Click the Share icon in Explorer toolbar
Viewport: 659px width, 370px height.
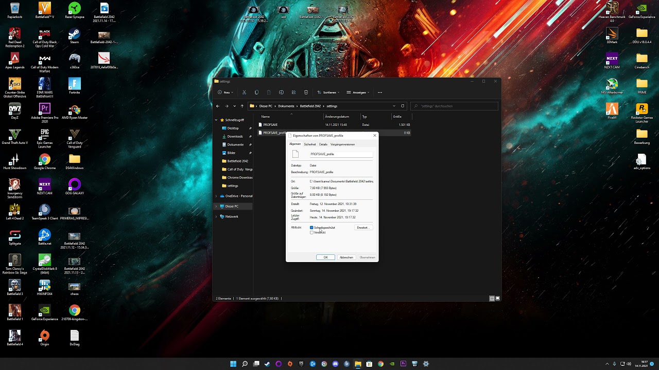293,92
